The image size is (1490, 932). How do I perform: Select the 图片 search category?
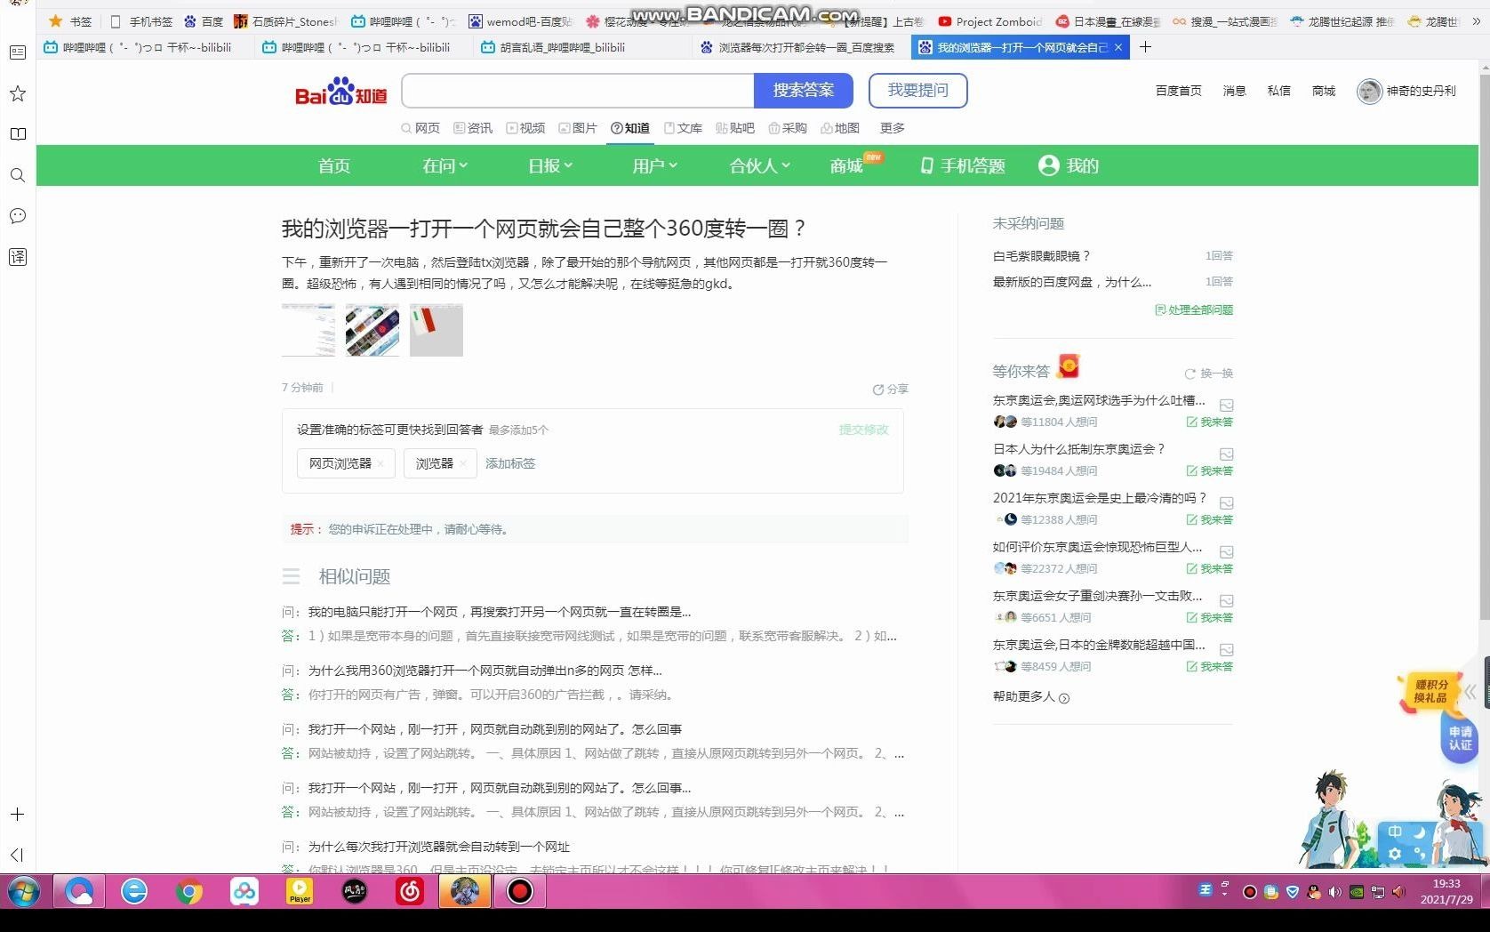point(578,128)
